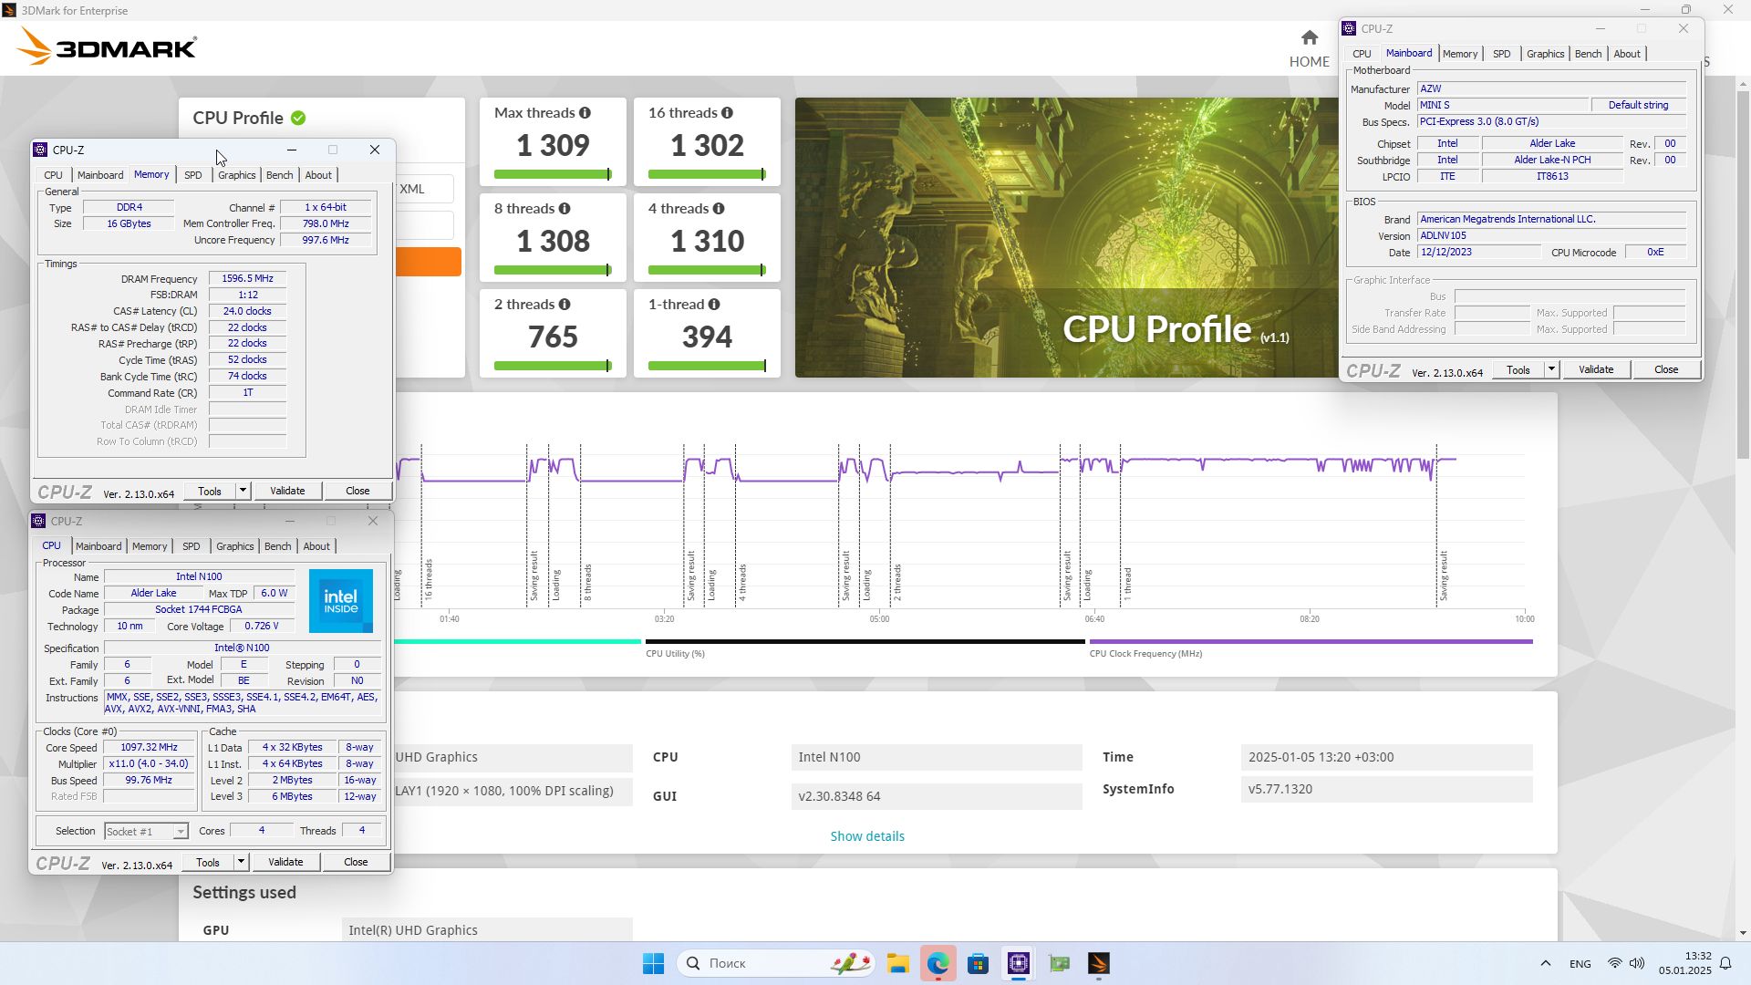
Task: Click CPU-Z Memory window title icon
Action: [40, 150]
